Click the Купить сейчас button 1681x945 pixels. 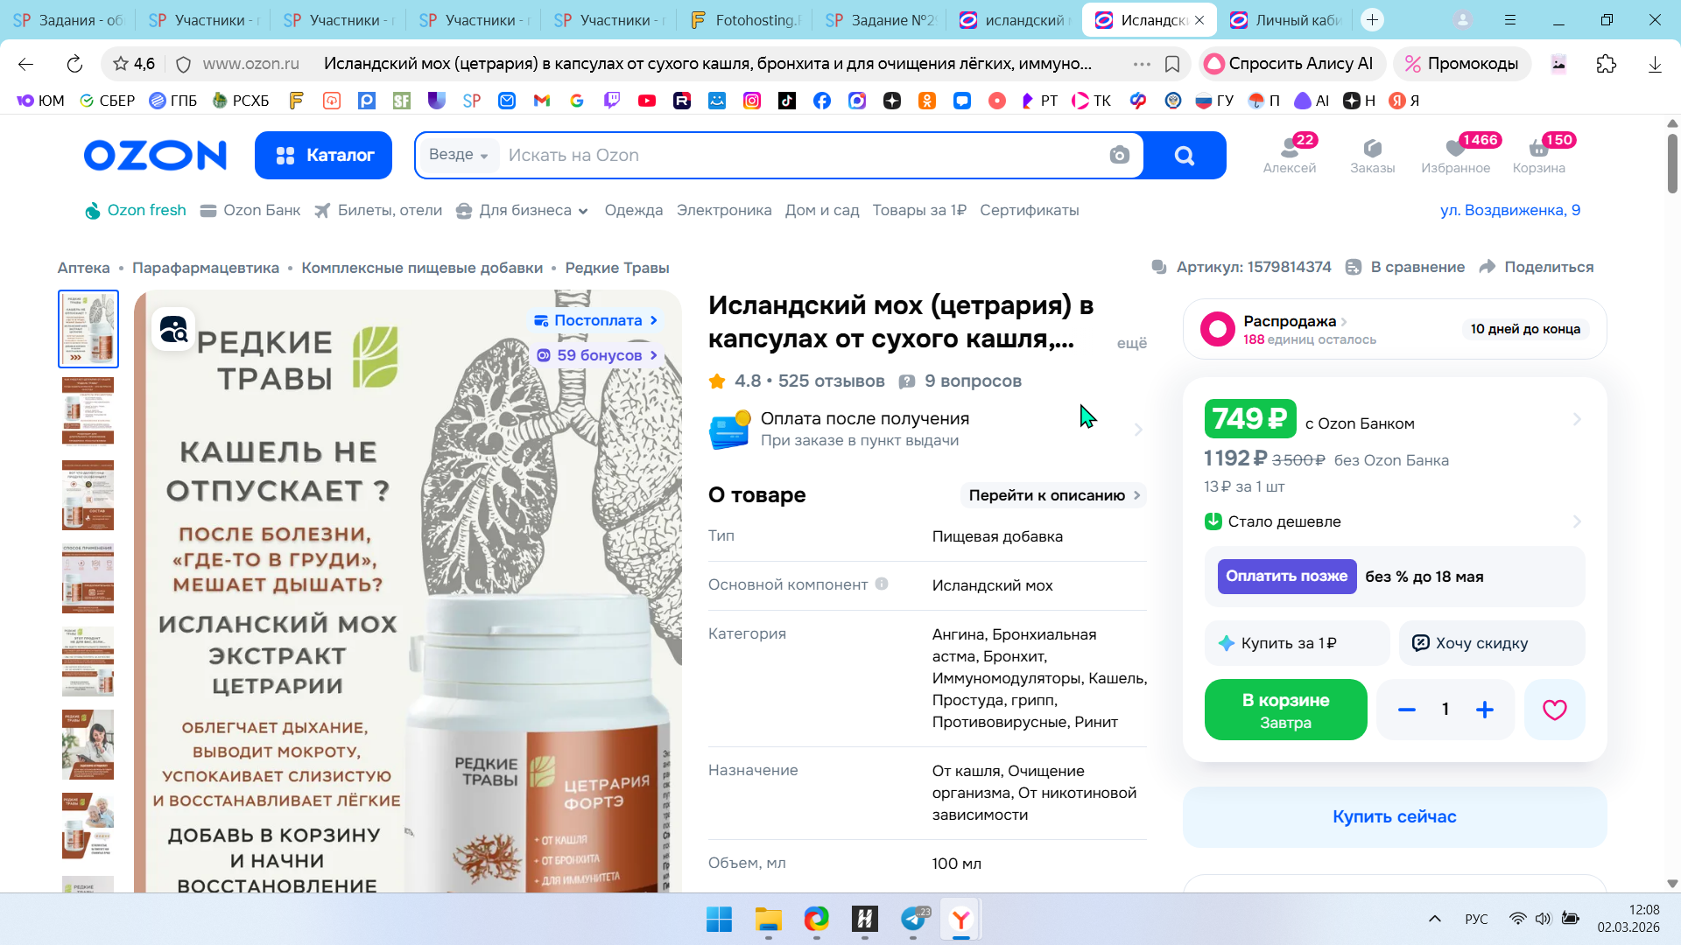(1394, 816)
